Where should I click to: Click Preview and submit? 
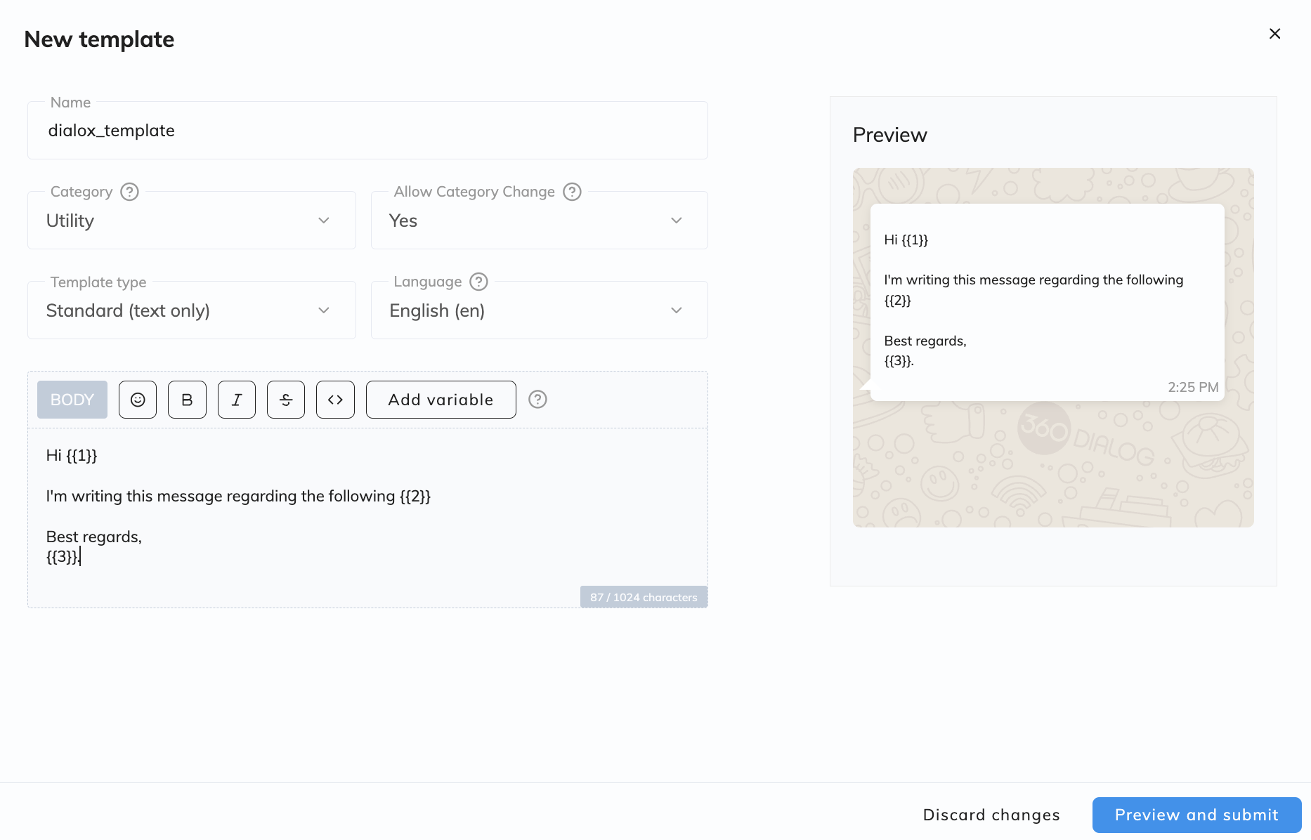pyautogui.click(x=1196, y=815)
